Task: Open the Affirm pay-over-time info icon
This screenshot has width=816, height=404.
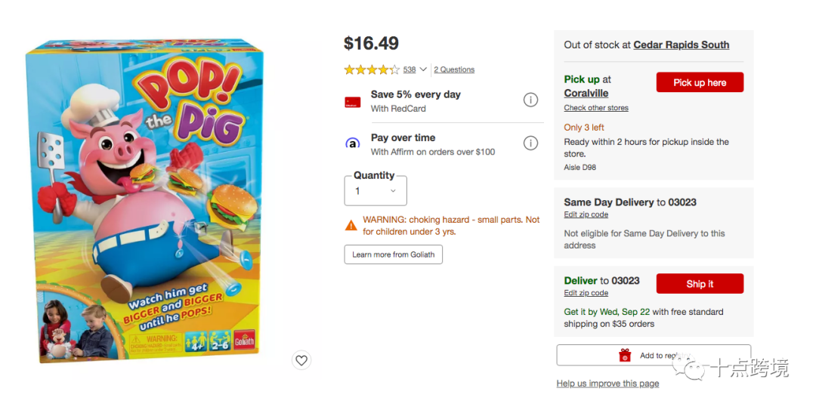Action: [x=531, y=143]
